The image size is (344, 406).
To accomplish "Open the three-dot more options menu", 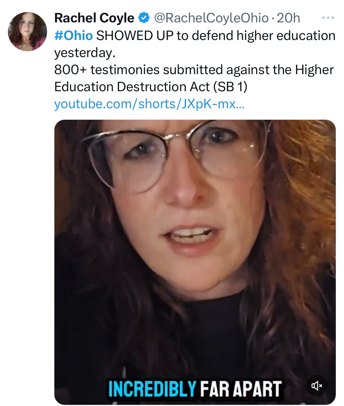I will [x=328, y=18].
